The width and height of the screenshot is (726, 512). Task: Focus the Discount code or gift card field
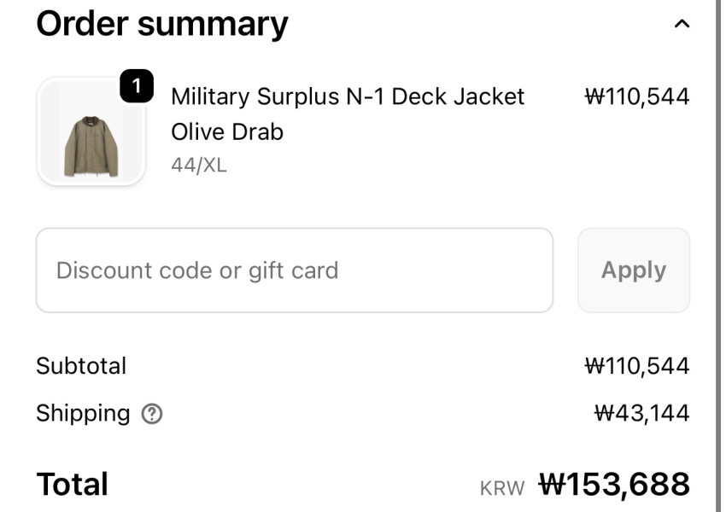294,271
